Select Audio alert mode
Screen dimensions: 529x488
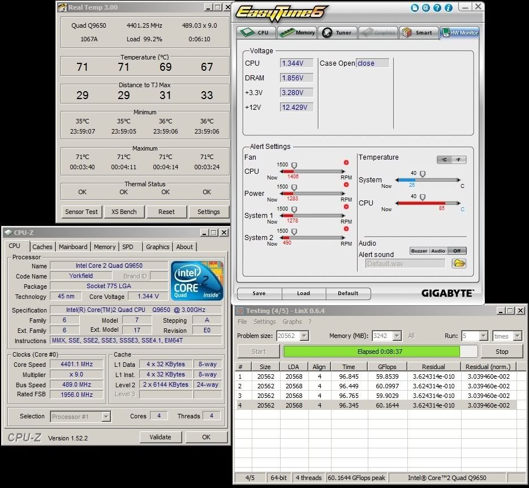click(x=438, y=251)
